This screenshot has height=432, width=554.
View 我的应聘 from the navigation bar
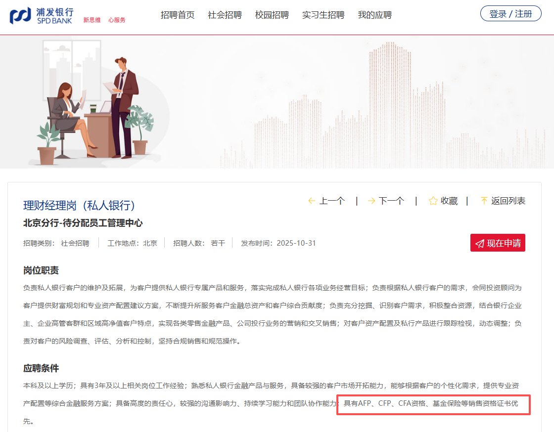coord(374,15)
